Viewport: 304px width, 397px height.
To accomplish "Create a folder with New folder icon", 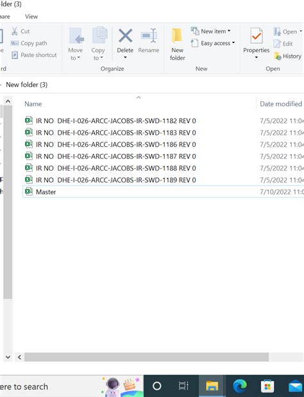I will (176, 35).
